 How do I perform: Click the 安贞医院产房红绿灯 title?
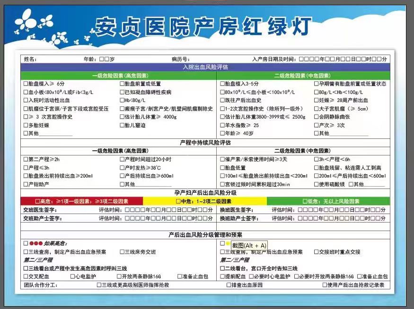[203, 26]
